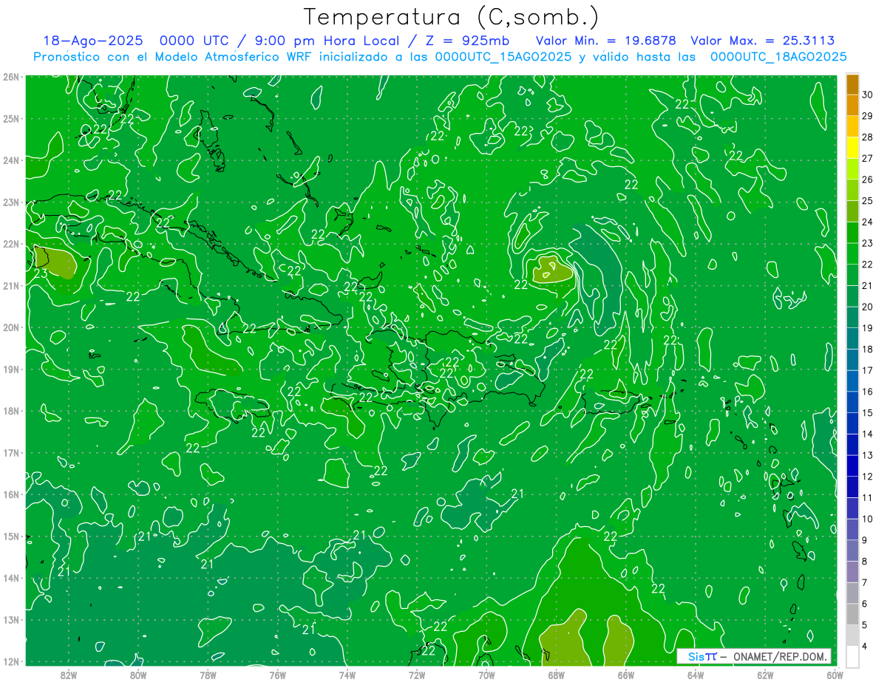Click the 16N latitude axis label
The height and width of the screenshot is (685, 887).
(x=11, y=494)
